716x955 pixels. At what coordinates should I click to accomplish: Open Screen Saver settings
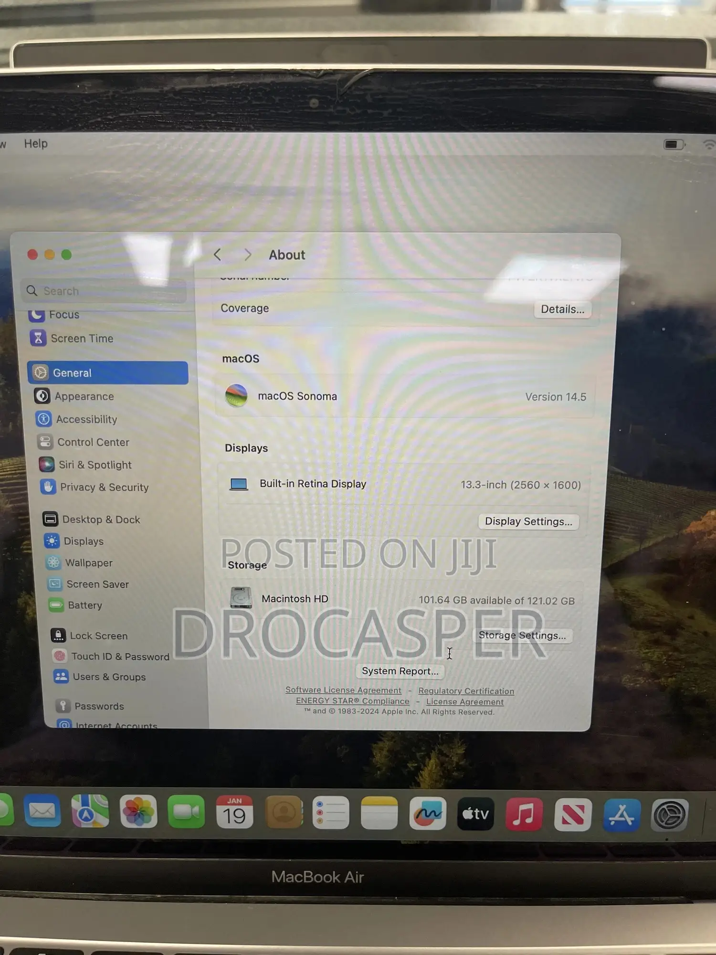pos(88,584)
